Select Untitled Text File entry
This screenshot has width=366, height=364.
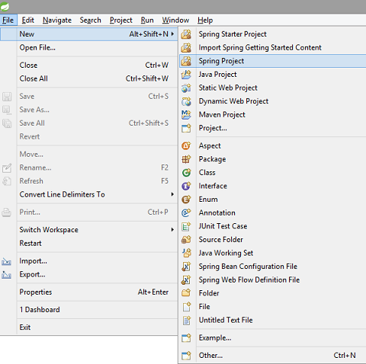click(273, 320)
